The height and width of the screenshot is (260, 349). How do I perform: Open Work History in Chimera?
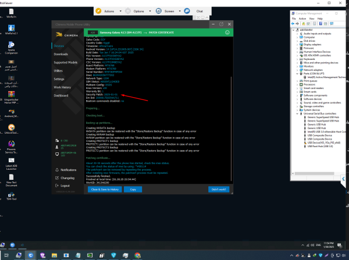(62, 87)
